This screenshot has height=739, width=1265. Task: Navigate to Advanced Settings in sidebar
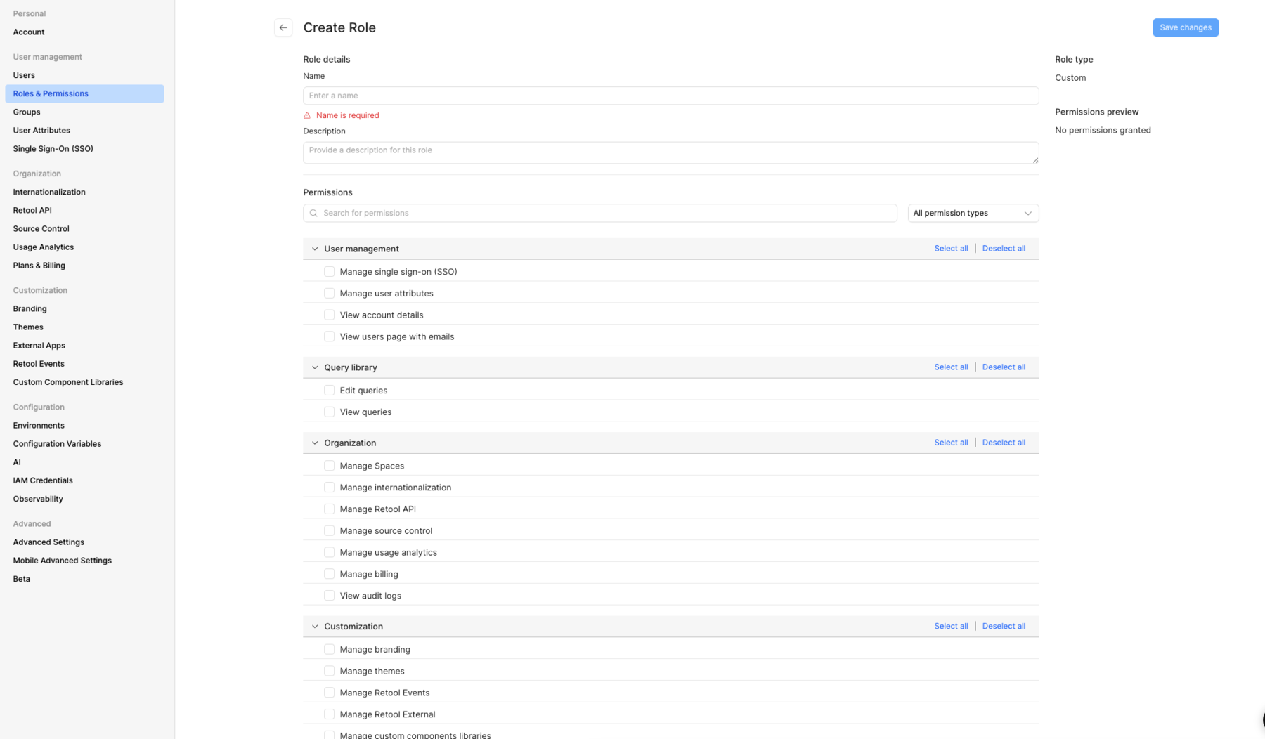coord(48,542)
